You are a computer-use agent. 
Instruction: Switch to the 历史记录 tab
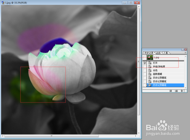coord(149,53)
